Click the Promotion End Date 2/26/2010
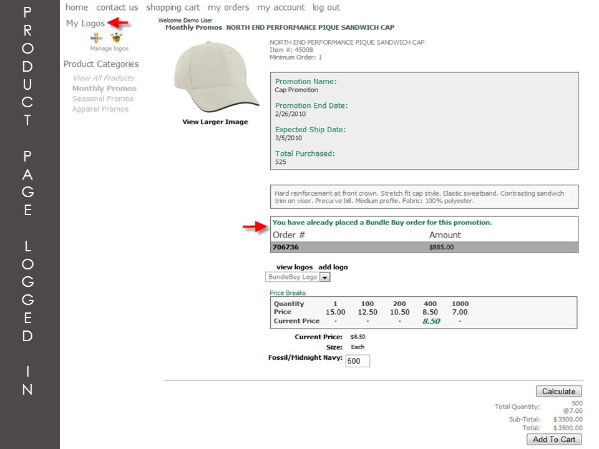The image size is (599, 449). coord(290,113)
